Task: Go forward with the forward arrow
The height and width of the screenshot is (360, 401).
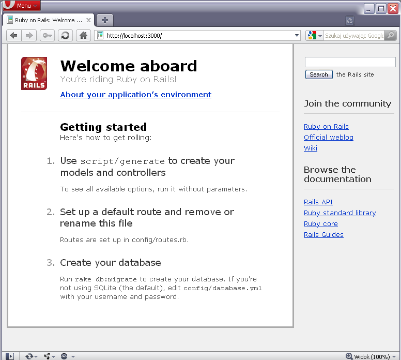Action: click(x=29, y=35)
